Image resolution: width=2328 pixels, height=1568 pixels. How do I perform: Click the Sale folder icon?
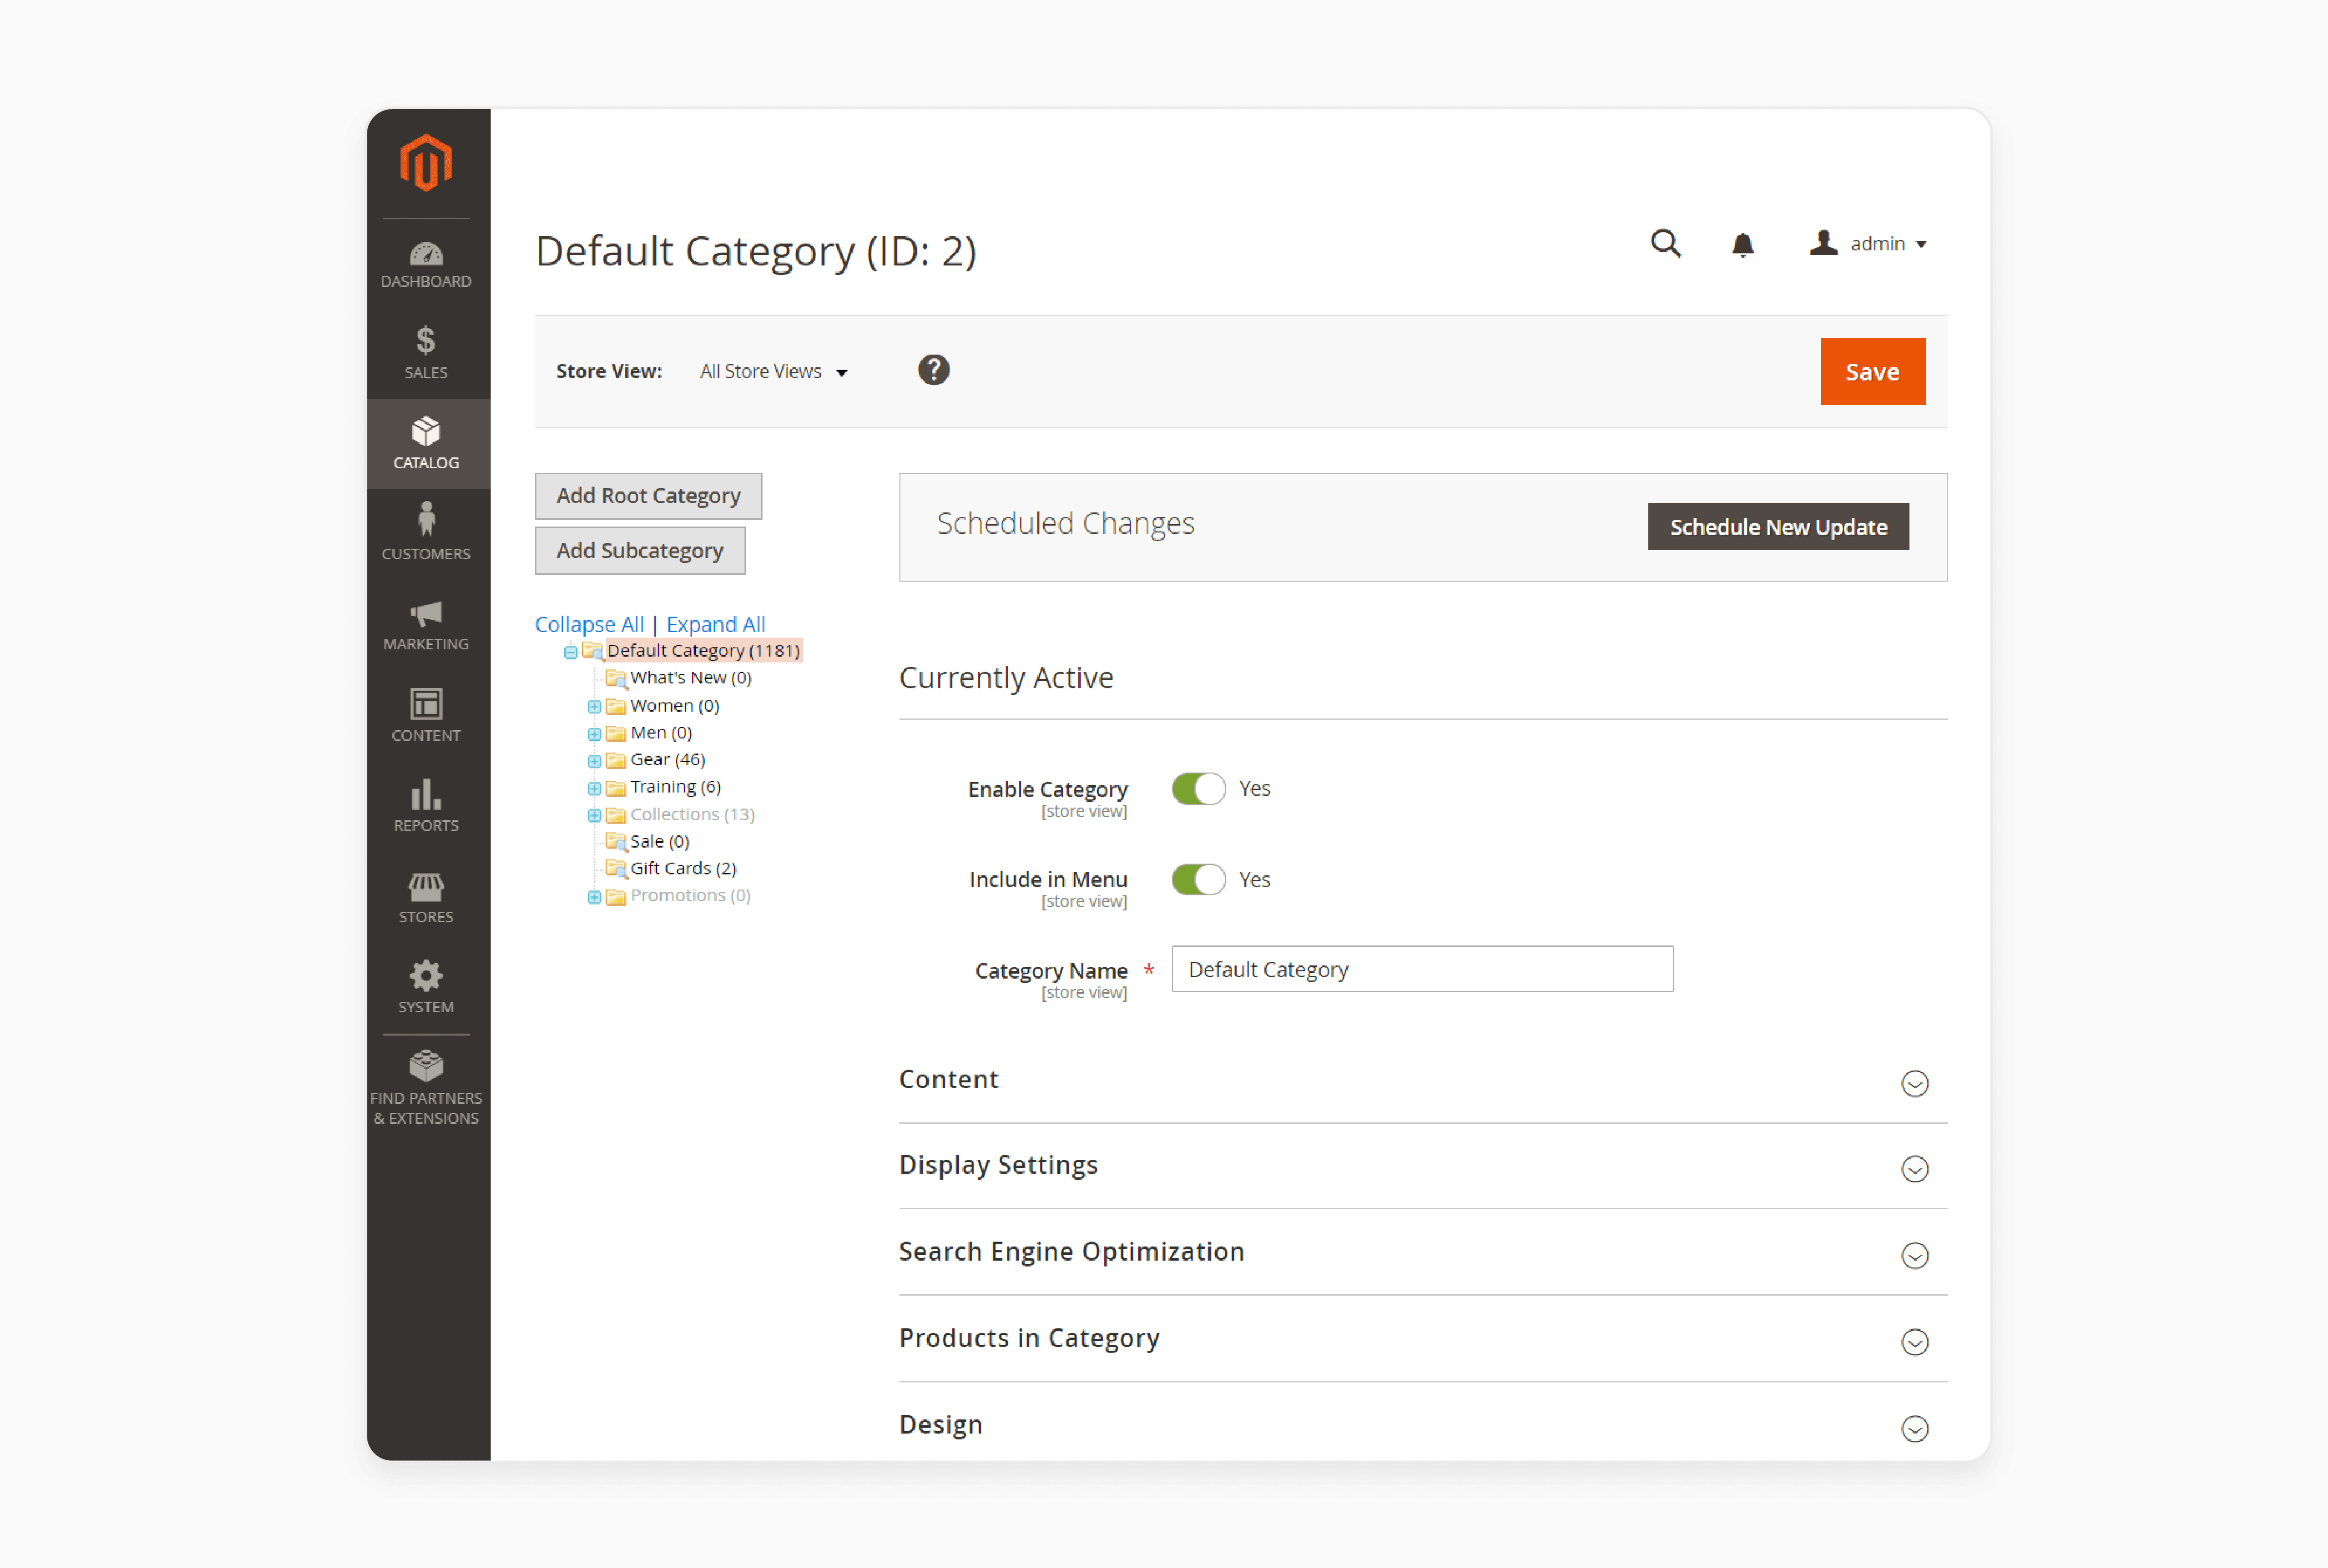point(616,841)
